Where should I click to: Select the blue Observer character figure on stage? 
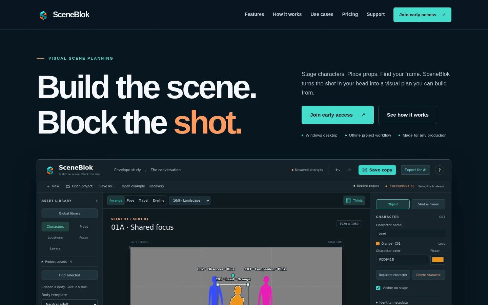(x=215, y=291)
